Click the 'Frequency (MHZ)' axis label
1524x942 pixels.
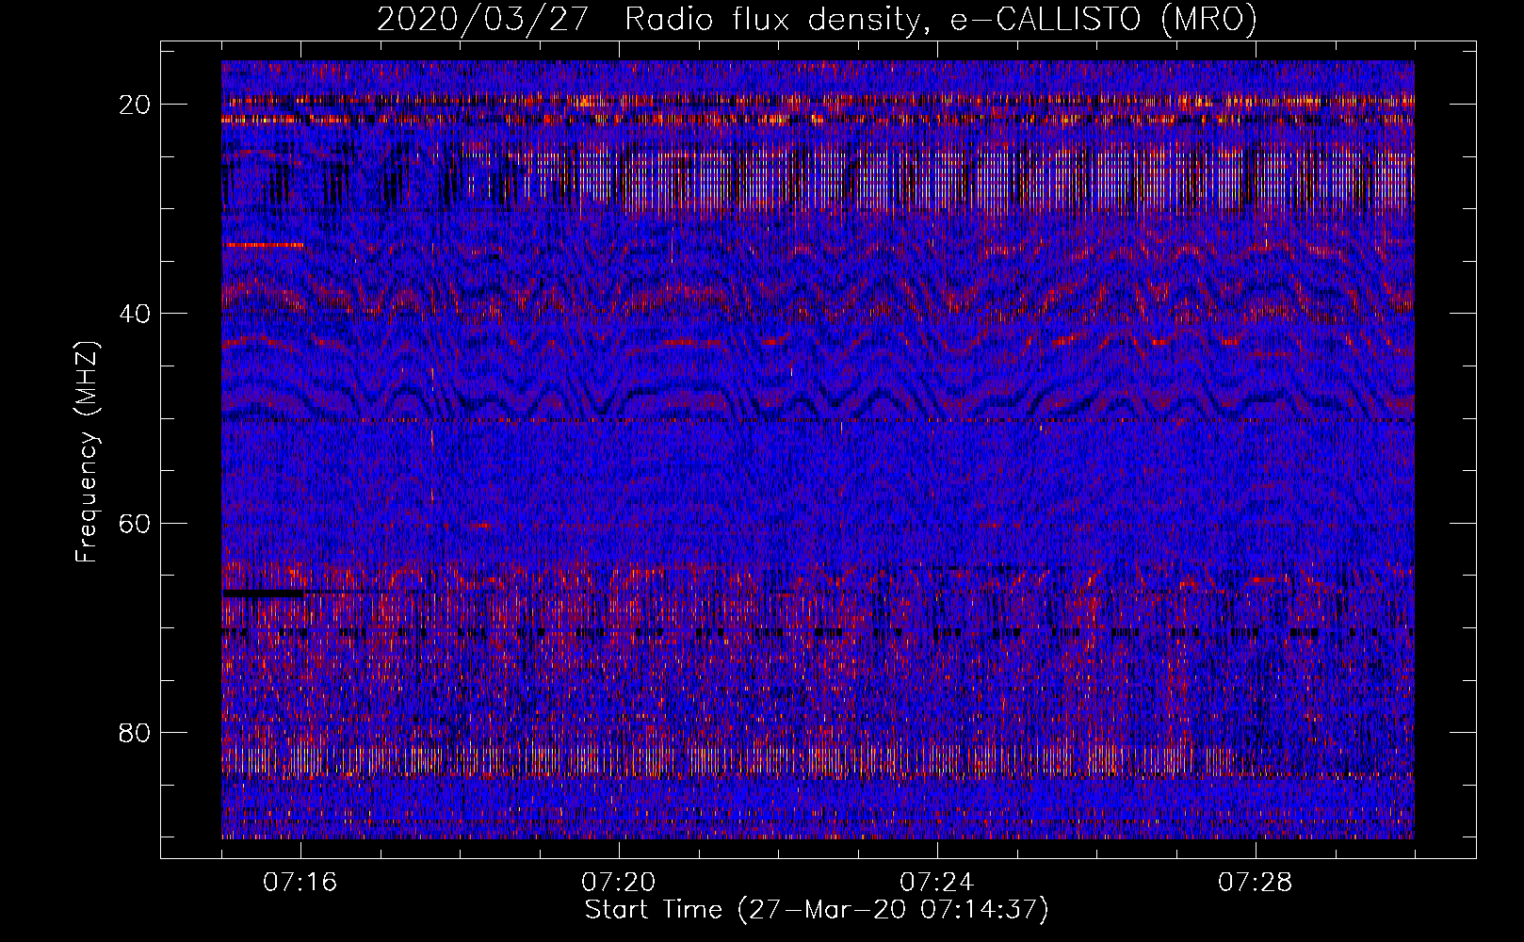(x=87, y=452)
